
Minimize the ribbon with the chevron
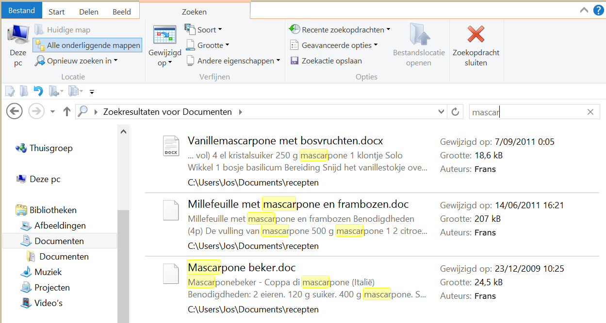[584, 10]
